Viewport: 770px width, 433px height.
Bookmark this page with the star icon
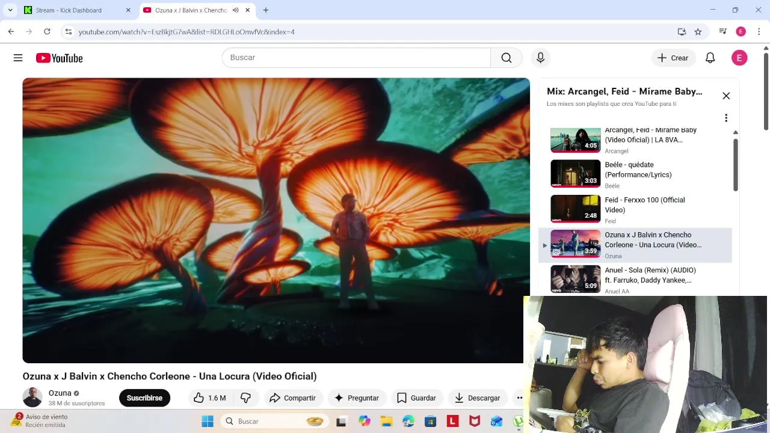[698, 32]
